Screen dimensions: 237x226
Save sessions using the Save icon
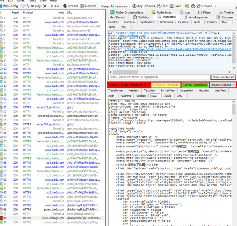click(x=176, y=6)
